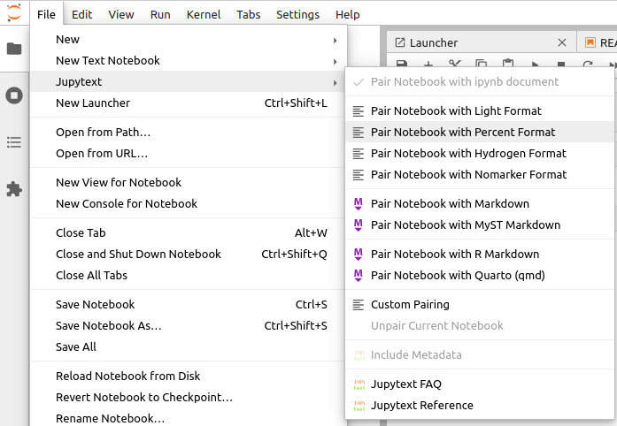This screenshot has height=426, width=617.
Task: Click the text lines icon beside Light Format
Action: pyautogui.click(x=359, y=110)
